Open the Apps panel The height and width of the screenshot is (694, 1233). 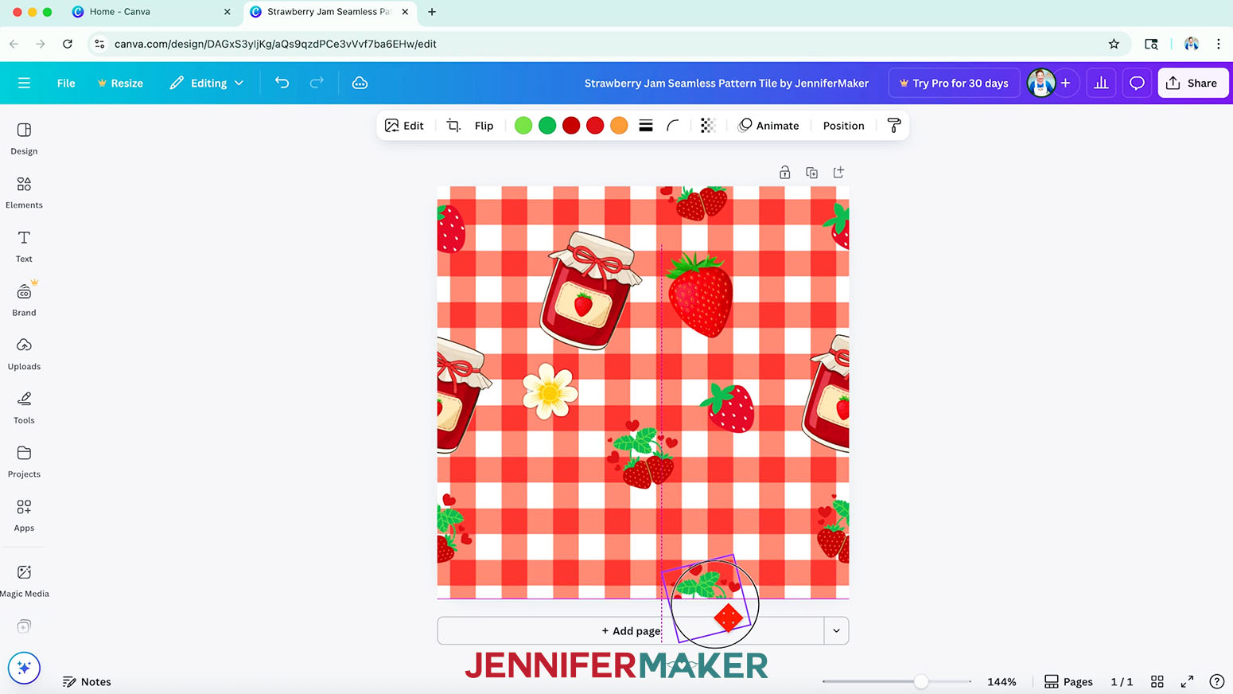24,516
